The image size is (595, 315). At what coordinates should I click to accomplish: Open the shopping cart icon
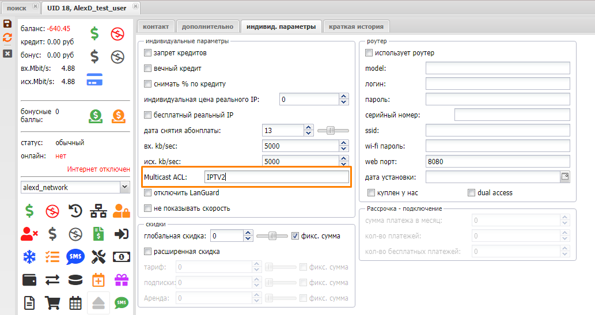click(x=52, y=302)
